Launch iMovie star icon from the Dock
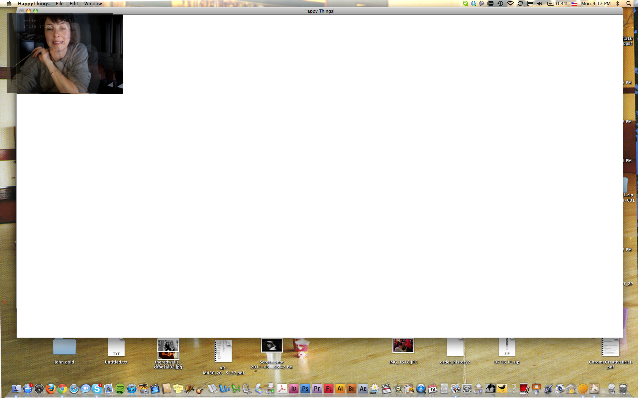The height and width of the screenshot is (398, 638). point(398,388)
